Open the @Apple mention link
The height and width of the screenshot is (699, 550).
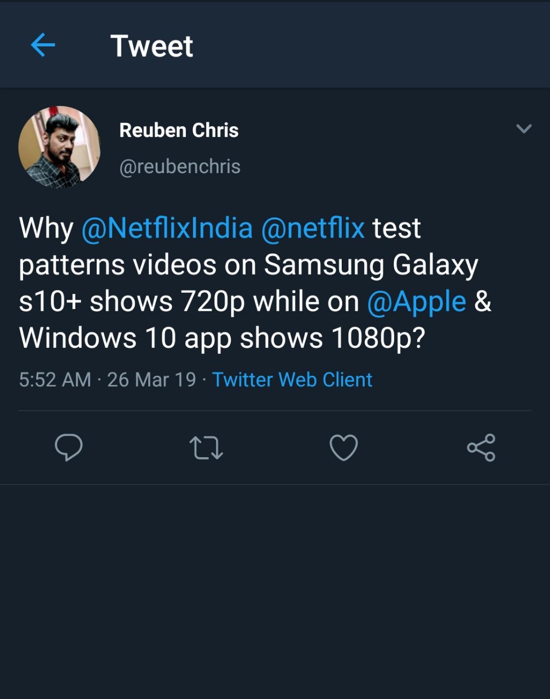[x=416, y=301]
